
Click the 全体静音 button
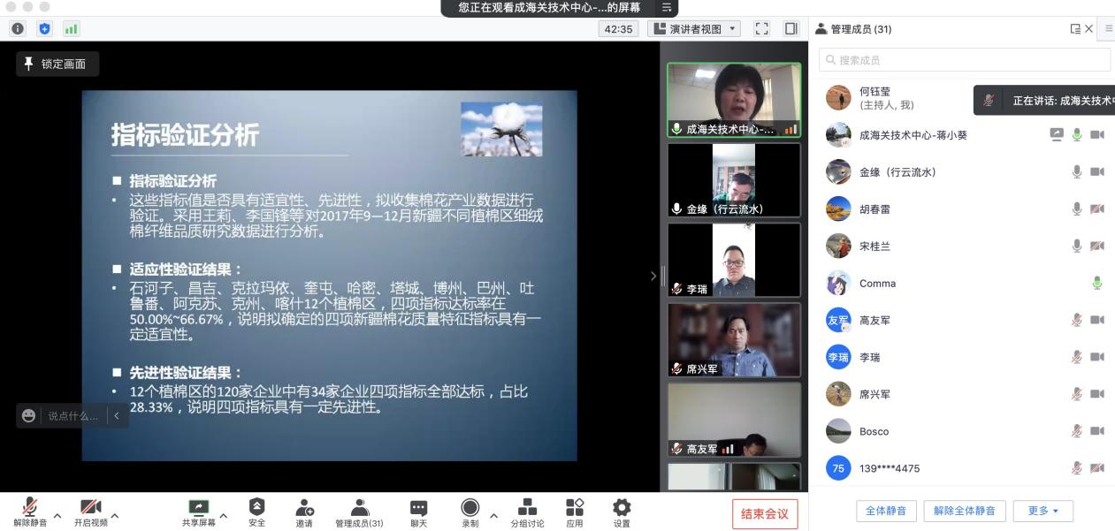[885, 511]
